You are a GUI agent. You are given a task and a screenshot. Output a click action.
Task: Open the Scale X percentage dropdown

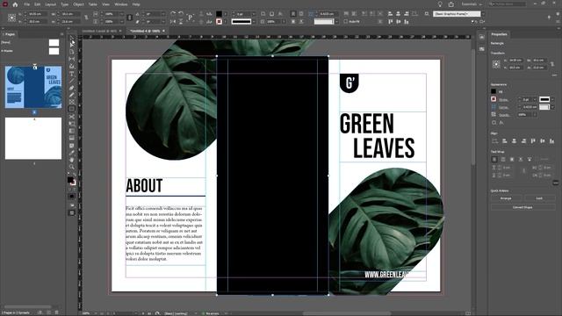click(x=122, y=14)
